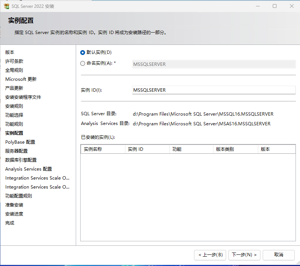Maximize the installer window

[x=275, y=6]
